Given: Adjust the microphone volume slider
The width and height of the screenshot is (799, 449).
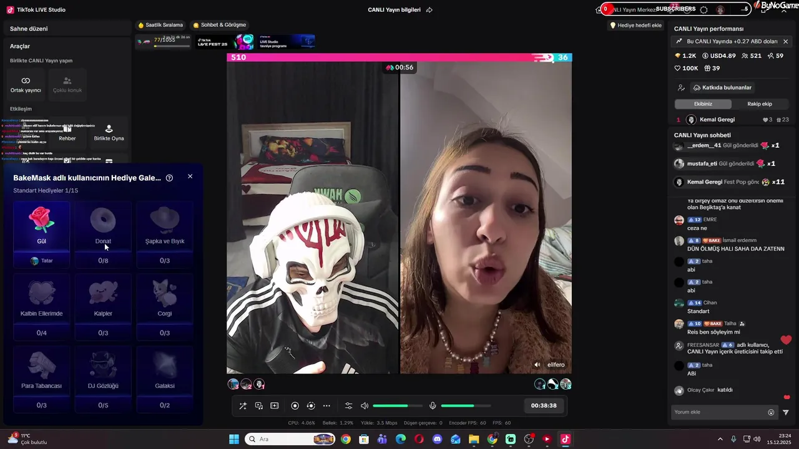Looking at the screenshot, I should (x=465, y=406).
